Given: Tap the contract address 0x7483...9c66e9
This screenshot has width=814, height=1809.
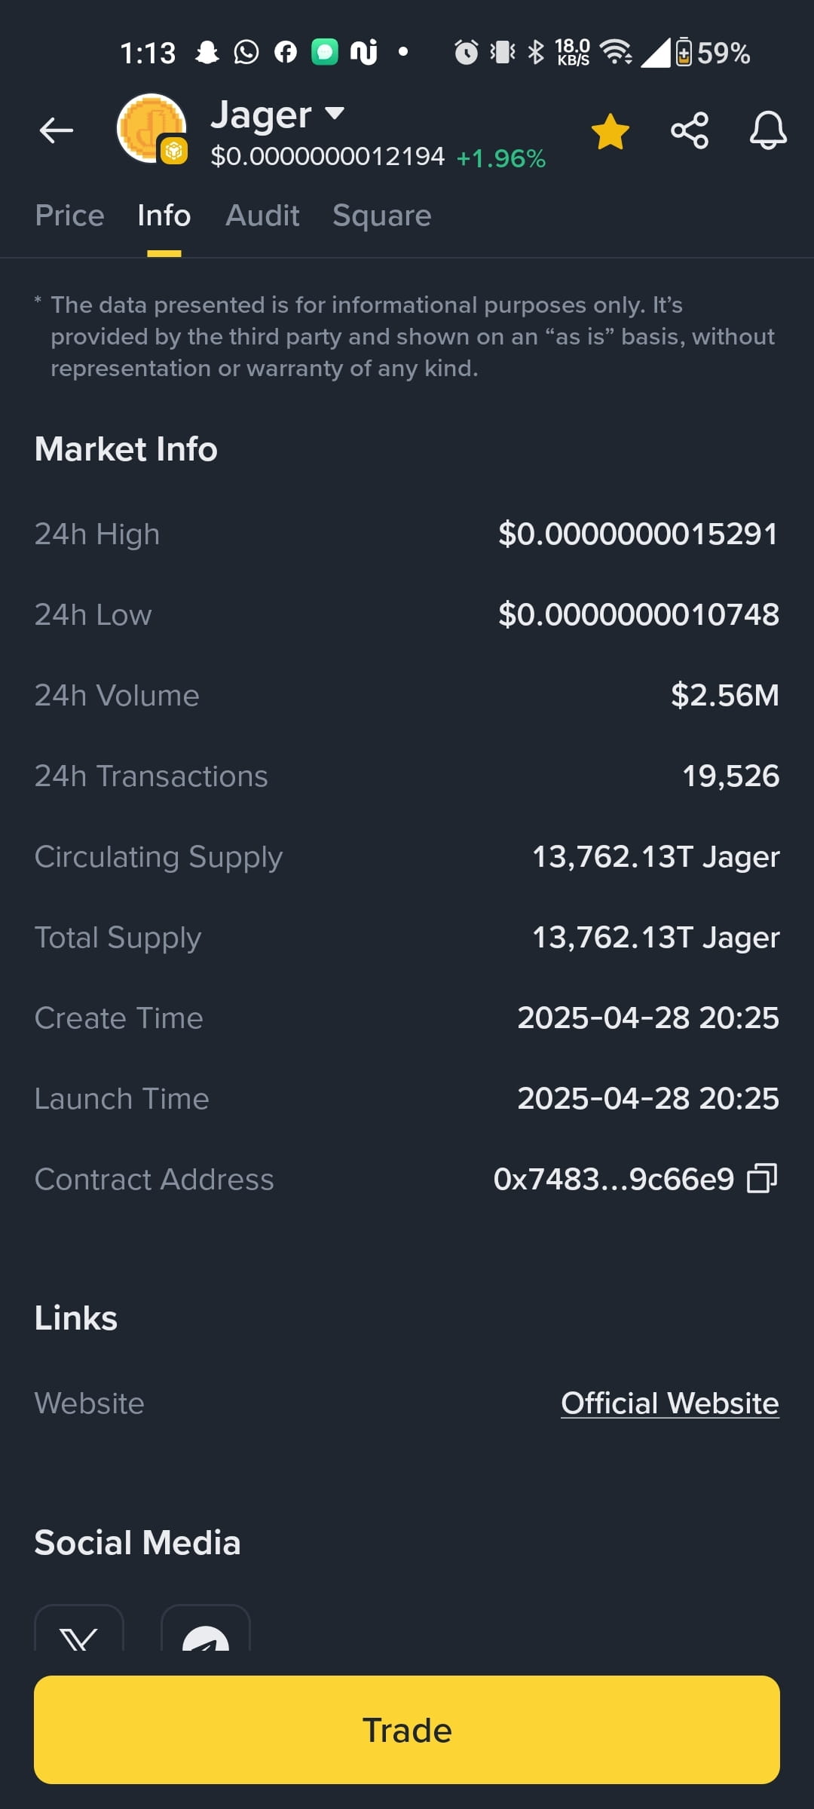Looking at the screenshot, I should [614, 1179].
